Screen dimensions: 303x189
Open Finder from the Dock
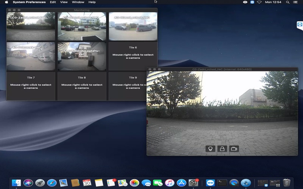[16, 183]
